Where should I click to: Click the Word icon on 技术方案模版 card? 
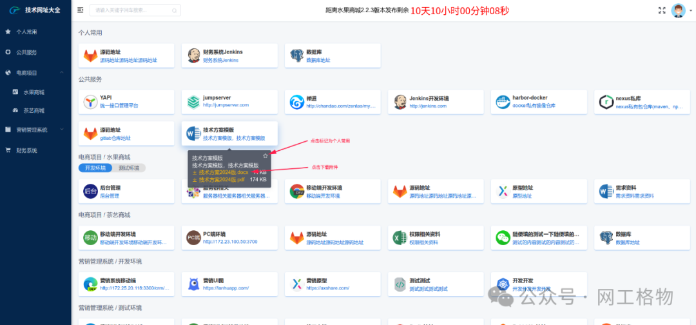coord(193,133)
